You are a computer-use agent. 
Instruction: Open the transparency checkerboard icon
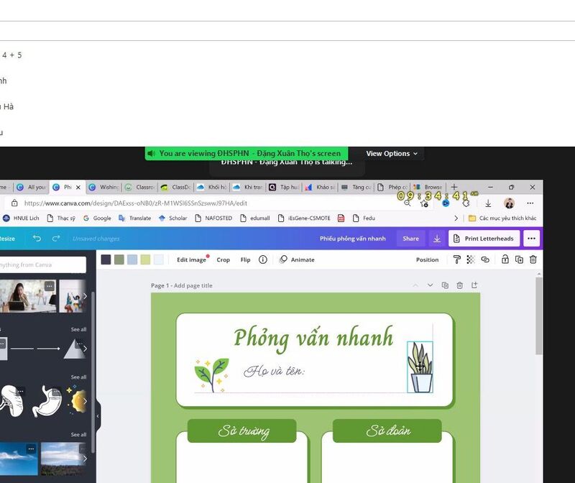pos(471,259)
